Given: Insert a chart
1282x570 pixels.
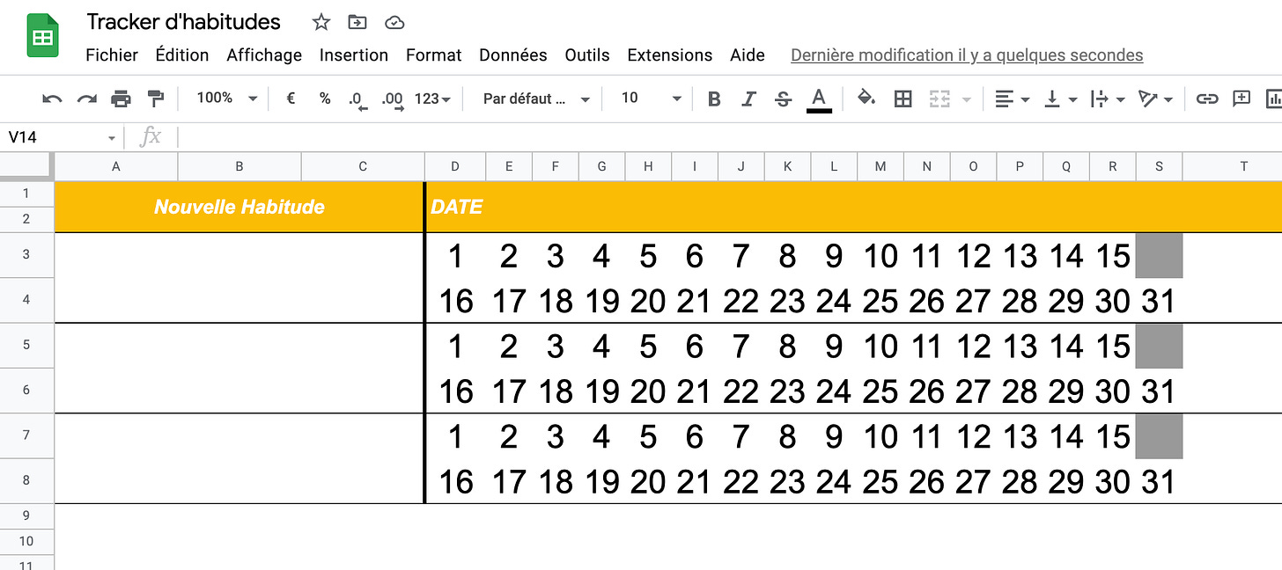Looking at the screenshot, I should point(1273,99).
